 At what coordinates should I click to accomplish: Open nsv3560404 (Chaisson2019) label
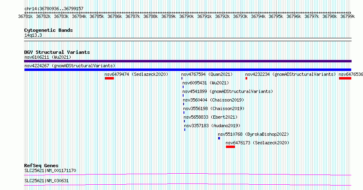213,100
